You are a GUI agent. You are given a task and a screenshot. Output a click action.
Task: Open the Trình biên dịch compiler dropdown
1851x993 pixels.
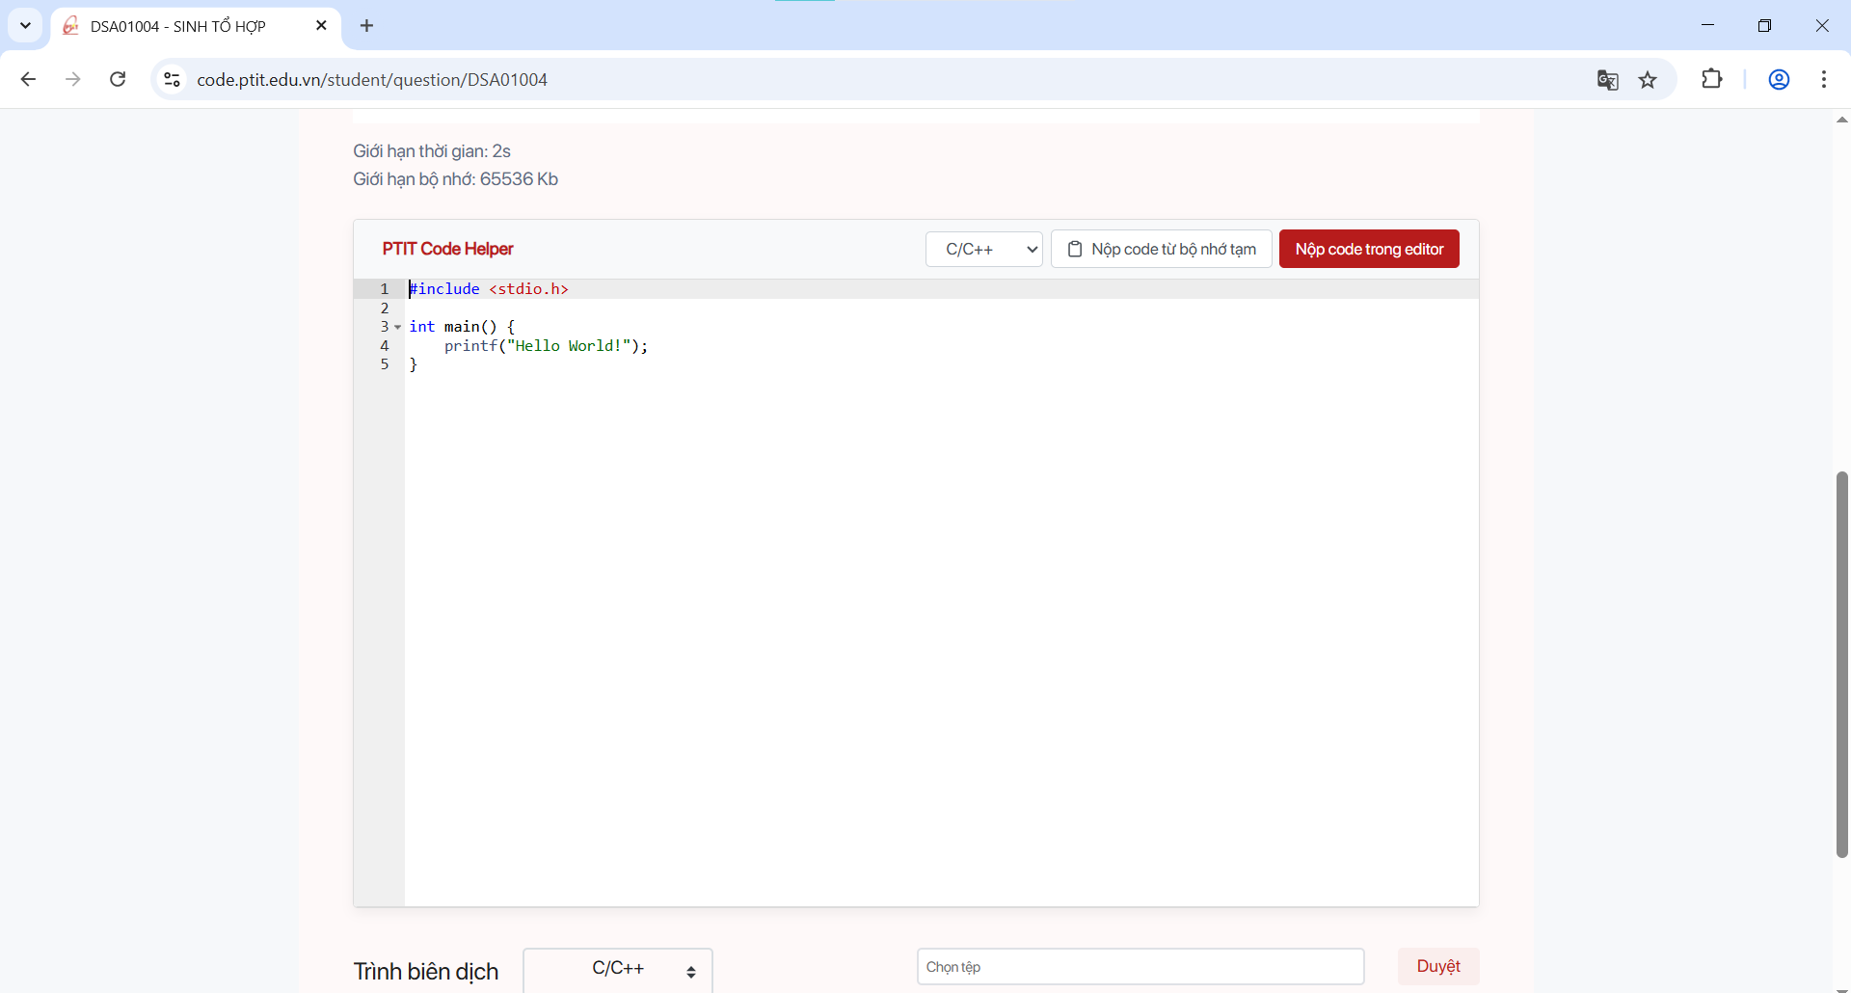pyautogui.click(x=617, y=969)
